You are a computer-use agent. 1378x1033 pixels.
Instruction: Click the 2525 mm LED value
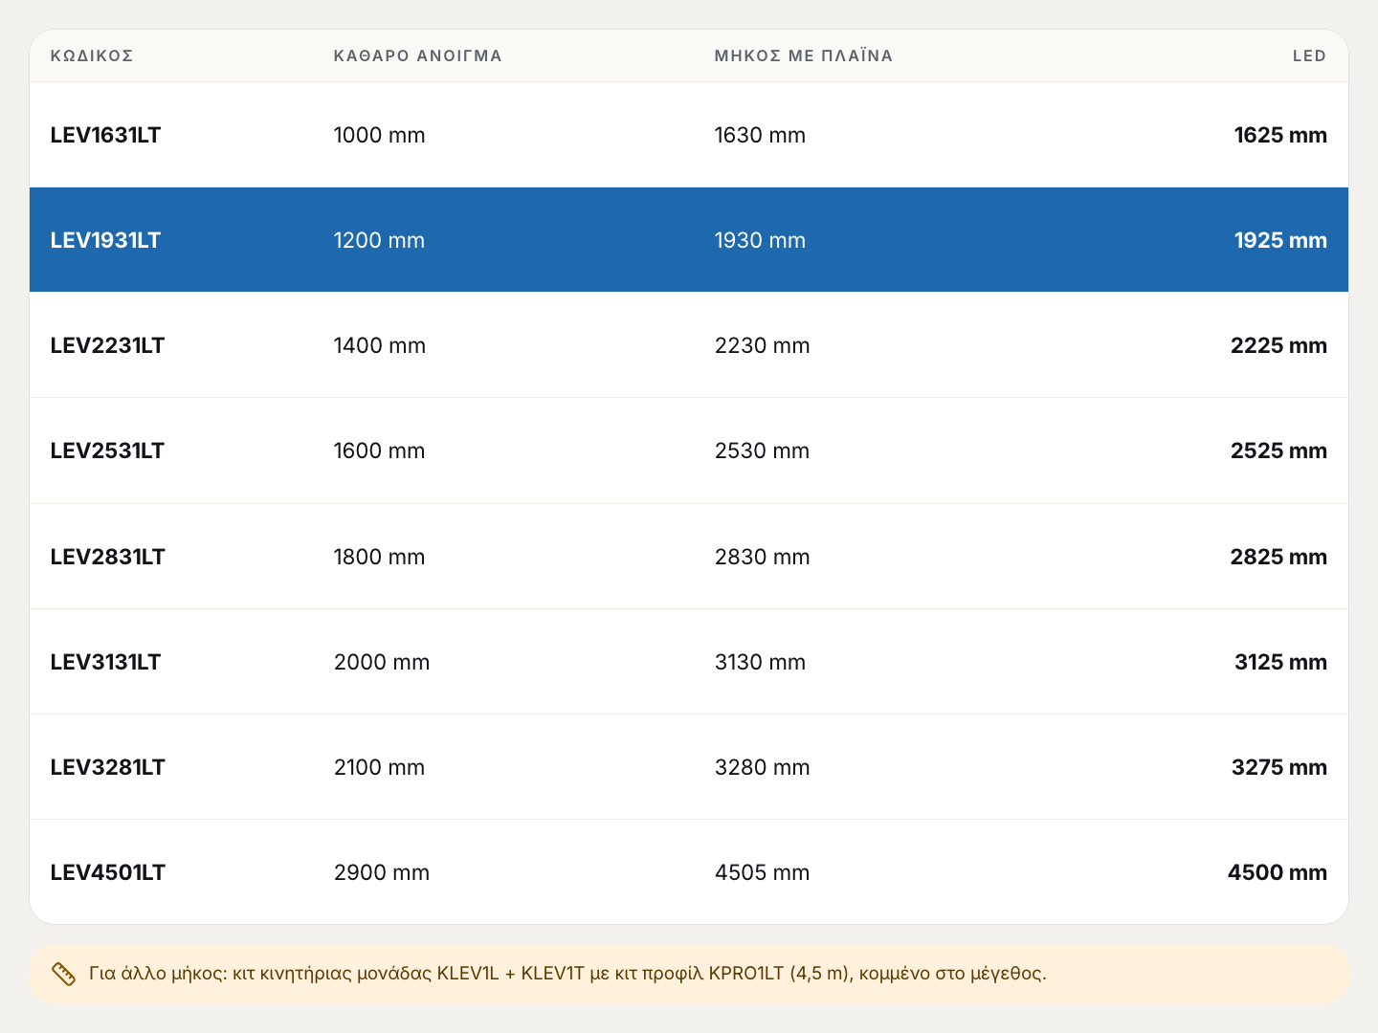click(1278, 451)
